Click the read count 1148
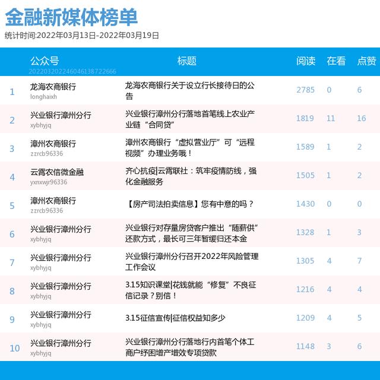380x380 pixels. pos(305,347)
